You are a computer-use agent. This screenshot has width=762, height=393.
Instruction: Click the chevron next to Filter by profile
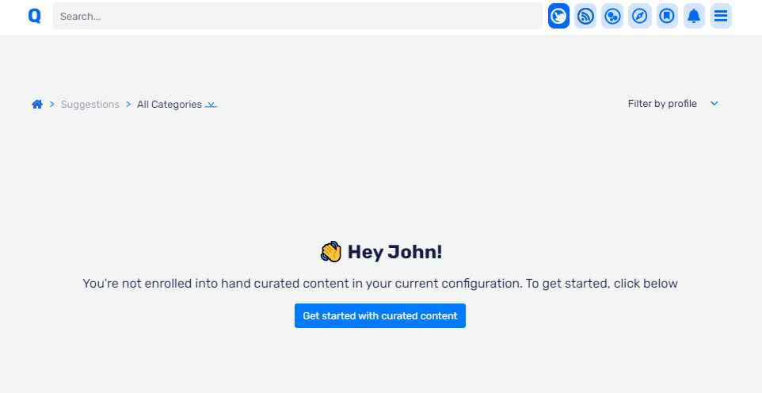(714, 104)
